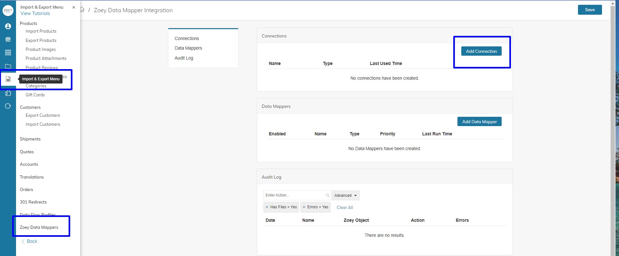Click the Connections table Name column header
619x256 pixels.
[275, 63]
